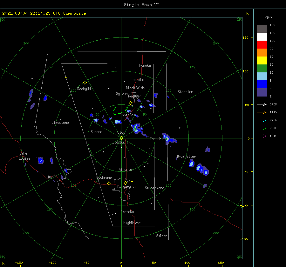Screen dimensions: 286x267
Task: Click the HighRiver town label
Action: point(132,223)
